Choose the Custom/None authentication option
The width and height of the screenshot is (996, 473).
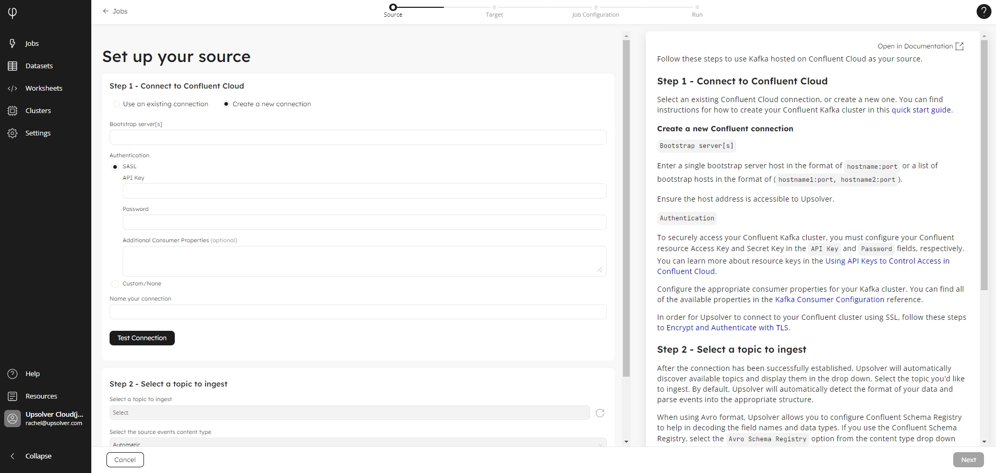click(115, 284)
